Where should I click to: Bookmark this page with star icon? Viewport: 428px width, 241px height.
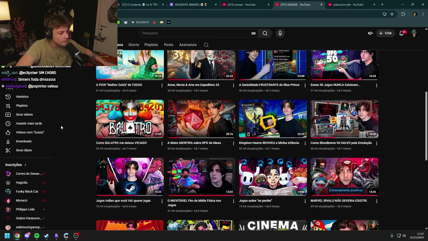point(392,14)
